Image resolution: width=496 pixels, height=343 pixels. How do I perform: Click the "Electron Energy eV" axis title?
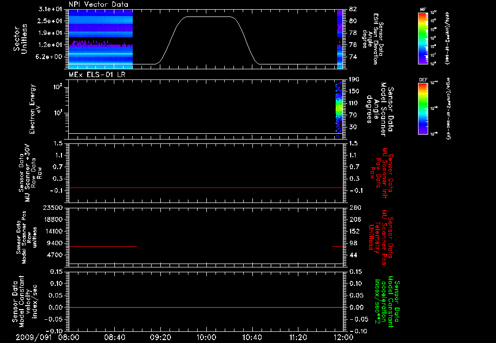tap(35, 109)
